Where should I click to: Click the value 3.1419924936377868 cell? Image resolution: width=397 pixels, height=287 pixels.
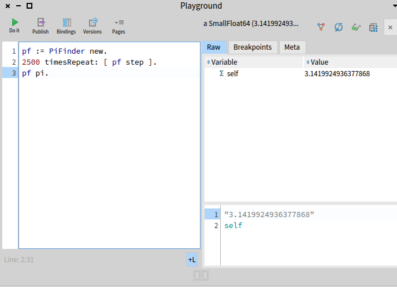(x=337, y=74)
